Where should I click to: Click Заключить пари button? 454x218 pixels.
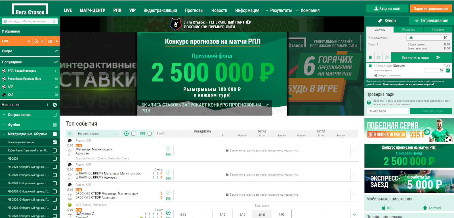click(421, 57)
